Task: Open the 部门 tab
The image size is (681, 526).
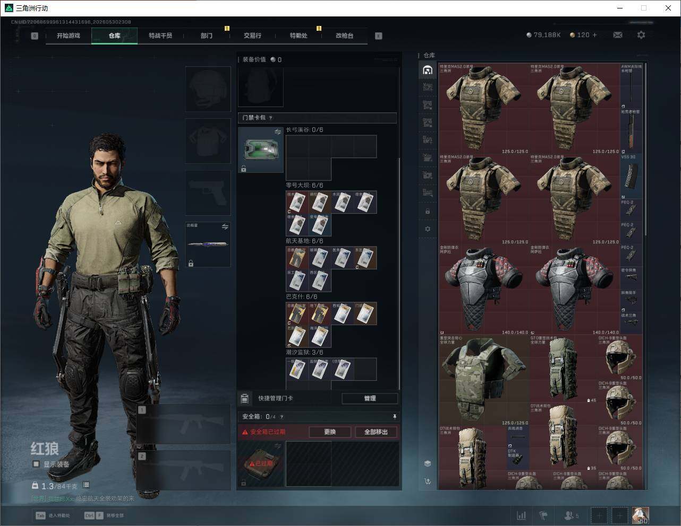Action: 207,36
